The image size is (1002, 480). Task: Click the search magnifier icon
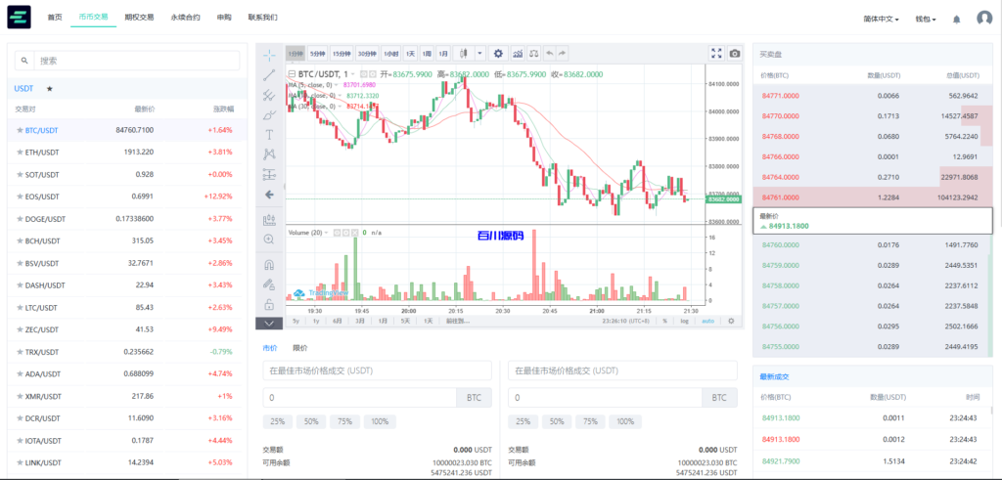coord(24,61)
